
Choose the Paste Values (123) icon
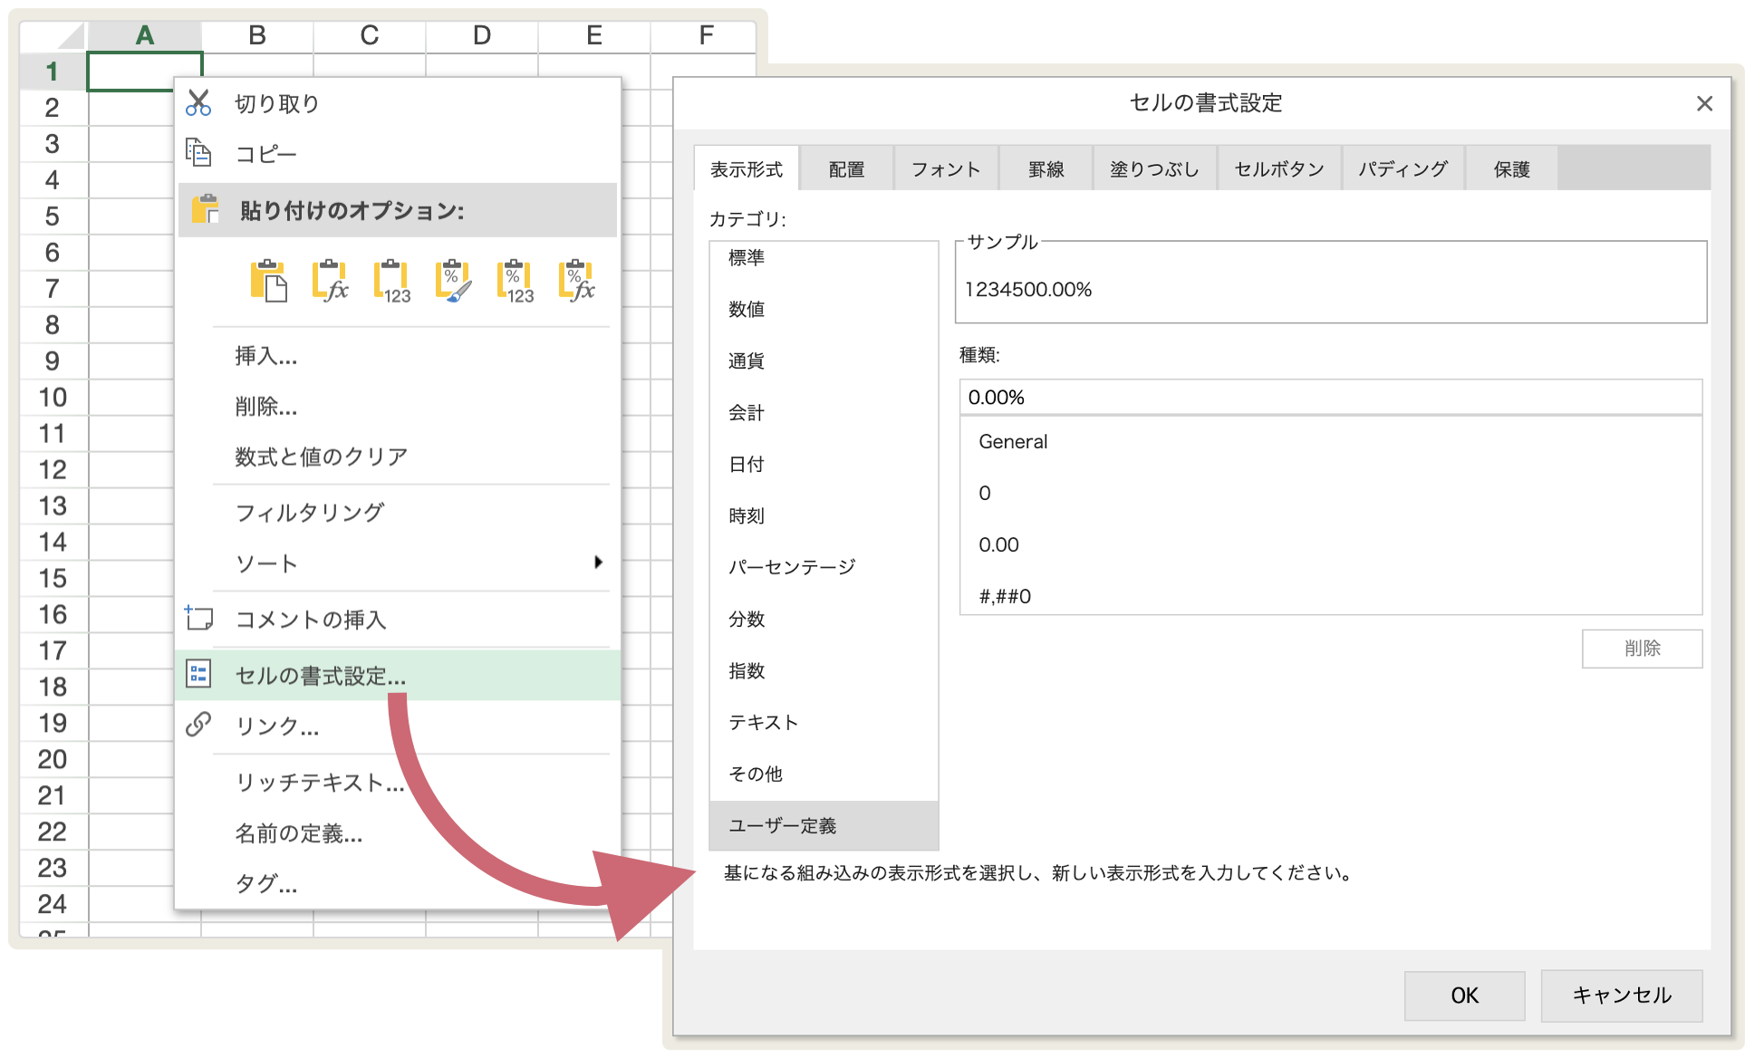(x=391, y=281)
